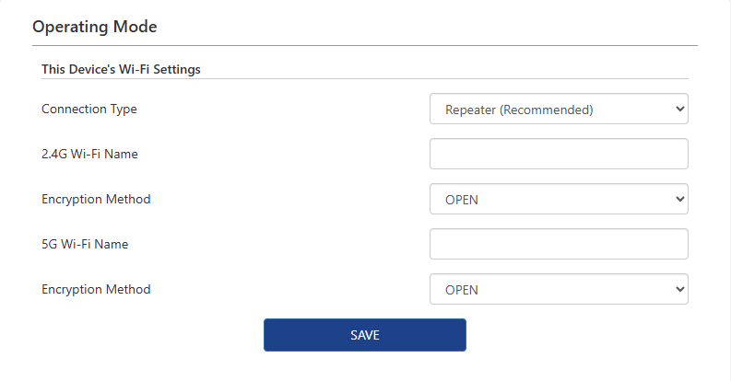Click the 2.4G Wi-Fi Name text field
The height and width of the screenshot is (381, 731).
pos(559,154)
